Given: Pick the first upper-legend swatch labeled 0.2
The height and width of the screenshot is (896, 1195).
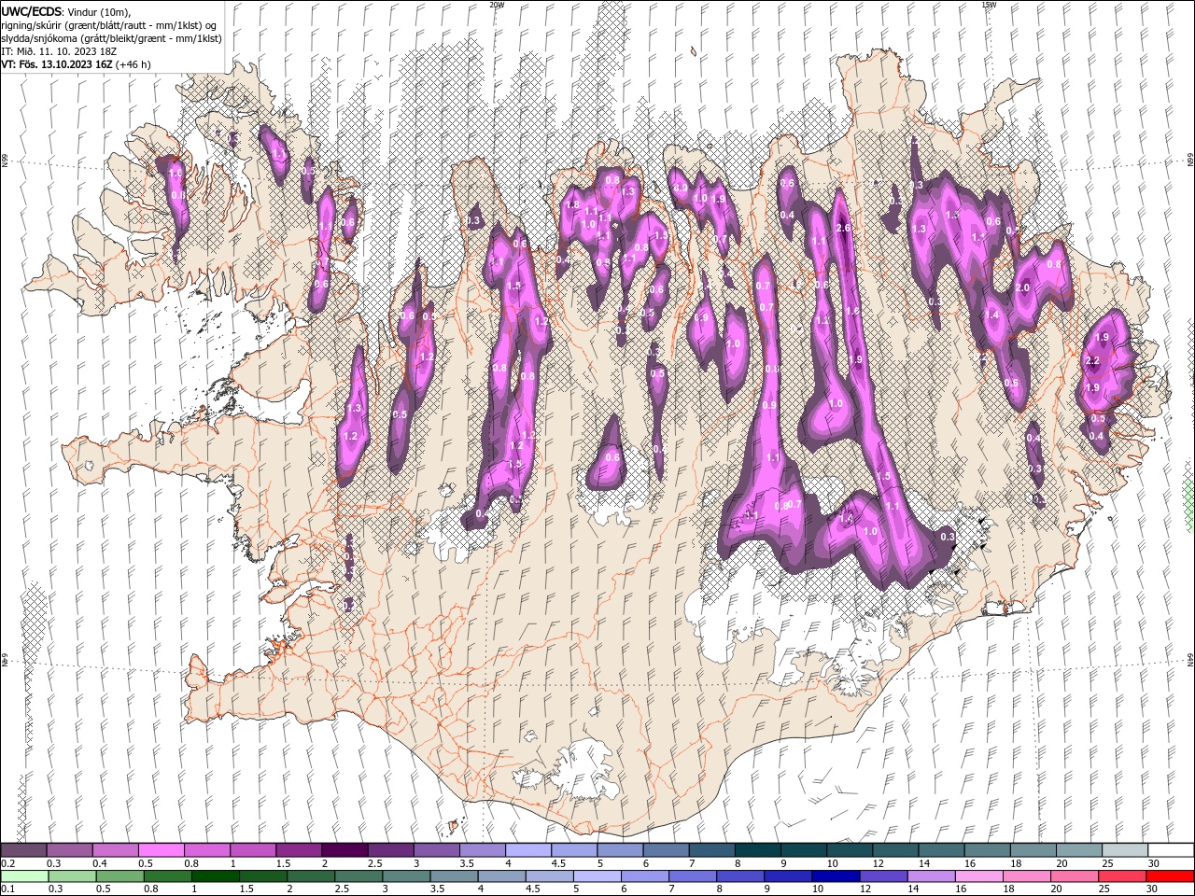Looking at the screenshot, I should tap(23, 850).
